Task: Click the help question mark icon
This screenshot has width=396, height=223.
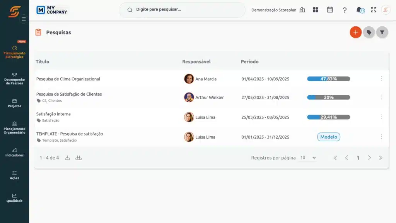Action: [x=345, y=10]
